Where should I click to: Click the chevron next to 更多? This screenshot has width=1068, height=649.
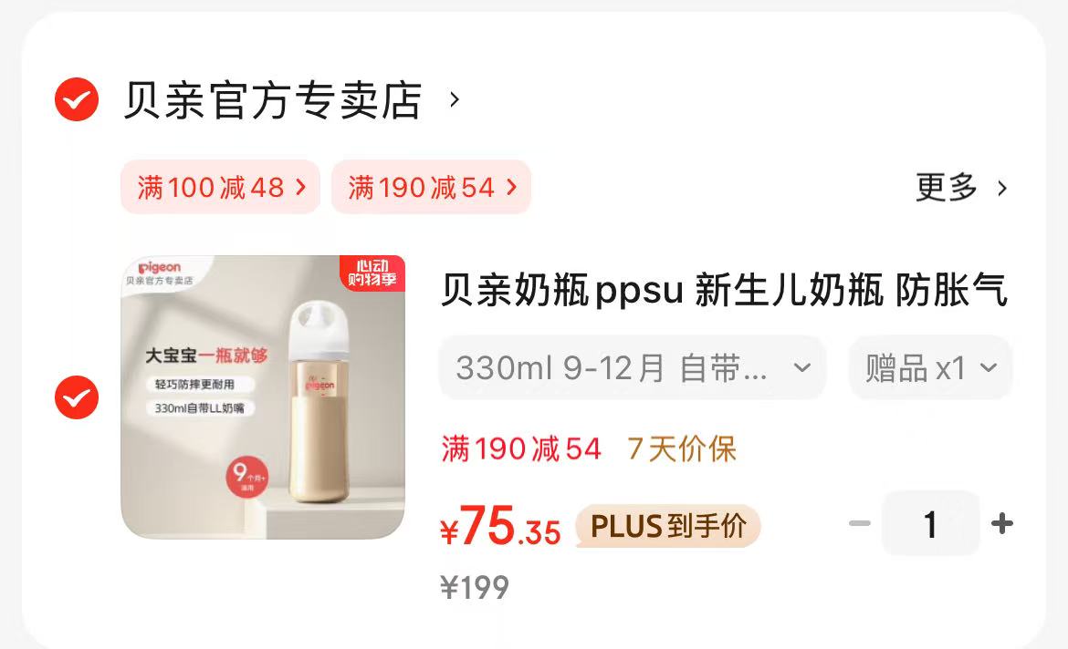click(x=1002, y=189)
